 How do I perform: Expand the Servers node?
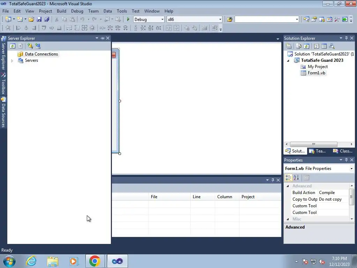(12, 61)
